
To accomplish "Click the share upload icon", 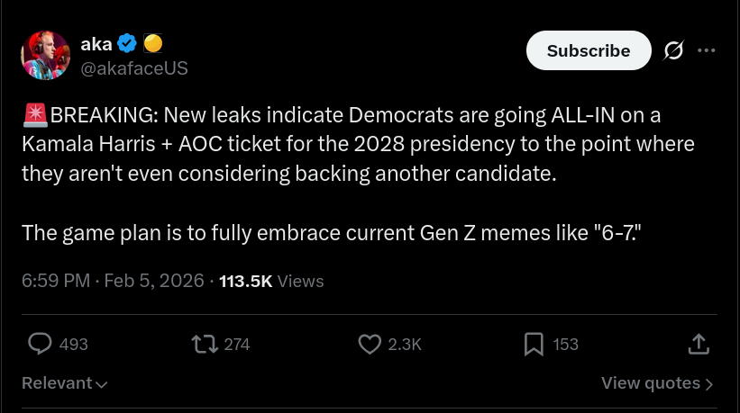I will (698, 344).
